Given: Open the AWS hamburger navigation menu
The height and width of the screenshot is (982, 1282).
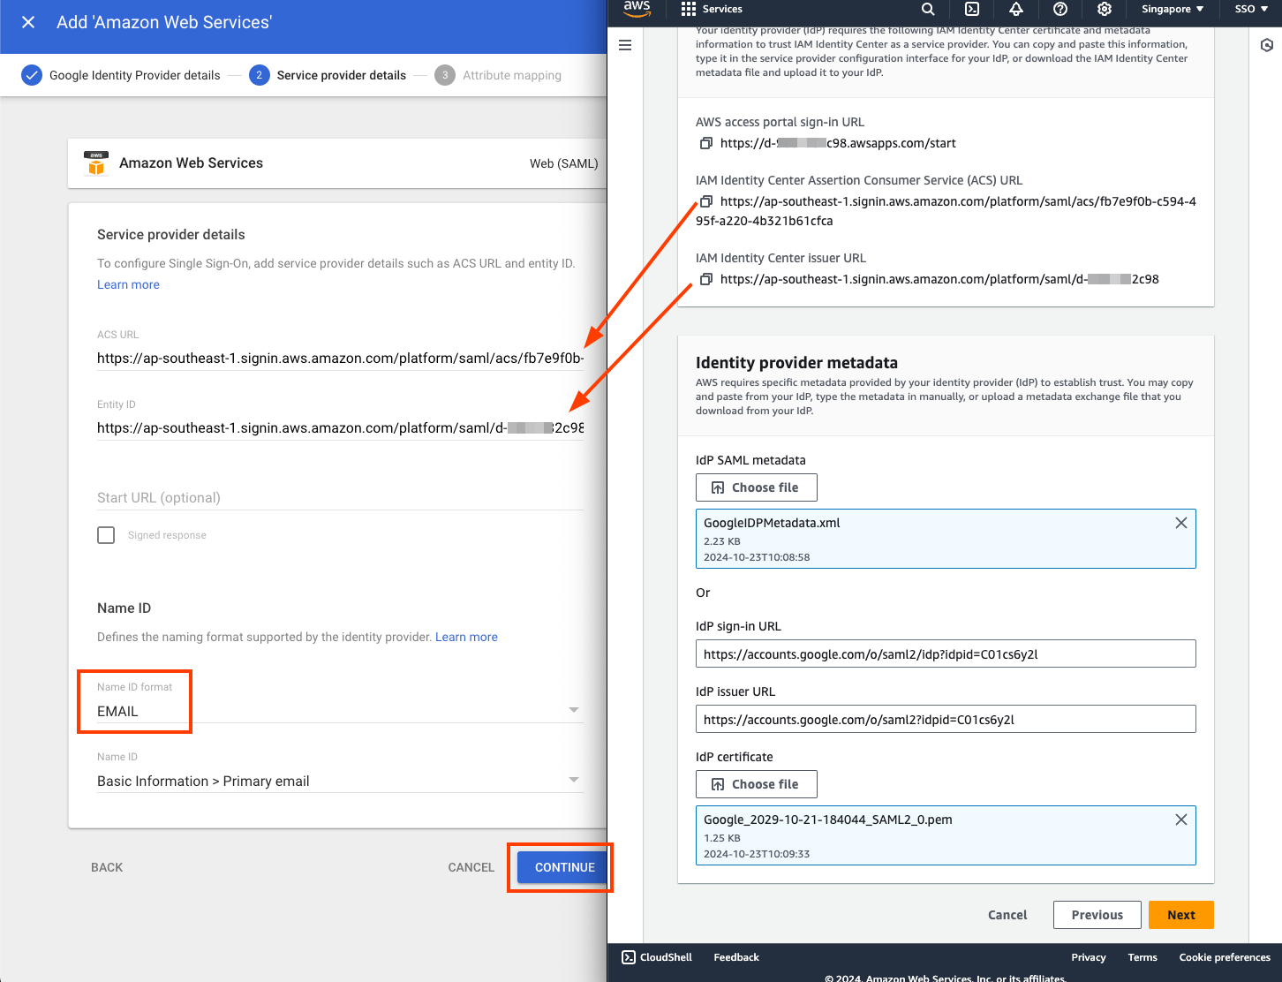Looking at the screenshot, I should 625,45.
